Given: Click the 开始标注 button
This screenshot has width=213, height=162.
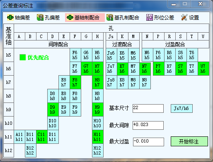Looking at the screenshot, I should [189, 141].
